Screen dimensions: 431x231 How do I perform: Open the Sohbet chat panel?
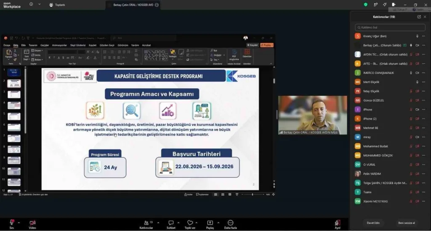tap(171, 224)
